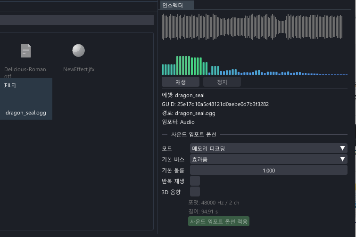Click the 길이: 94.91 s text
The width and height of the screenshot is (356, 237).
pyautogui.click(x=203, y=212)
